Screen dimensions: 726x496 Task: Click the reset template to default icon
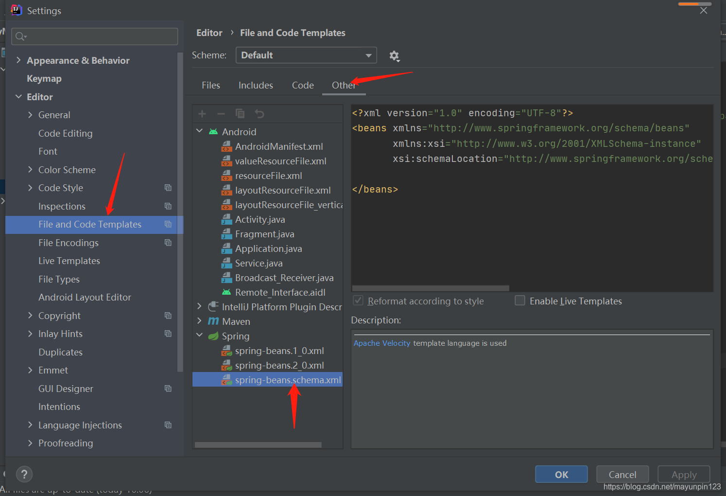pyautogui.click(x=259, y=113)
